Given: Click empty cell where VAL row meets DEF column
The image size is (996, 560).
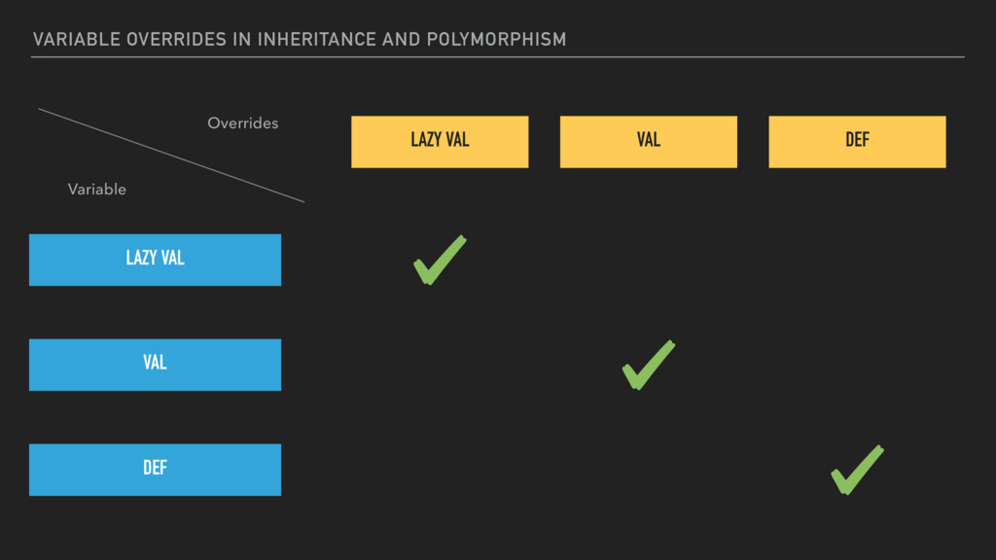Looking at the screenshot, I should pos(858,365).
